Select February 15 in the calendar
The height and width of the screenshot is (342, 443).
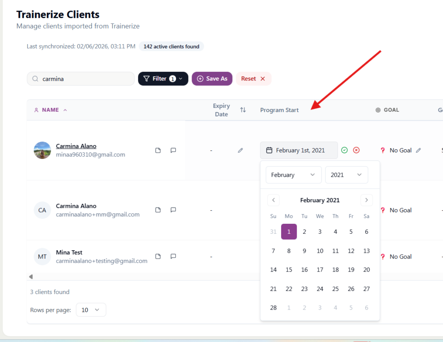coord(289,270)
